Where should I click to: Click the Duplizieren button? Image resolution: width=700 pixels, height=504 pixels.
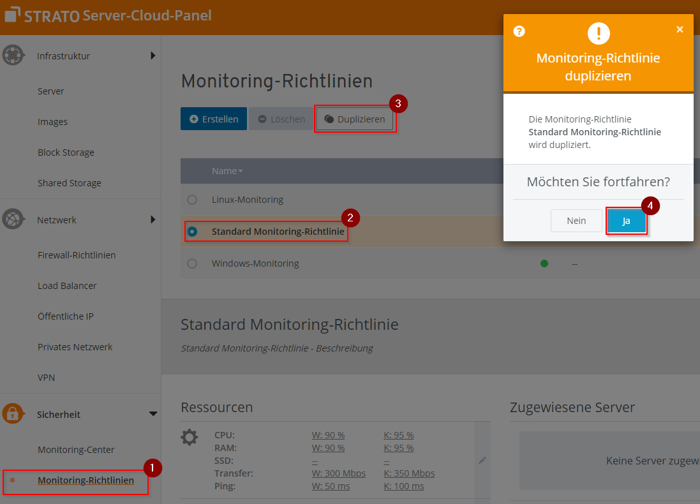tap(355, 119)
